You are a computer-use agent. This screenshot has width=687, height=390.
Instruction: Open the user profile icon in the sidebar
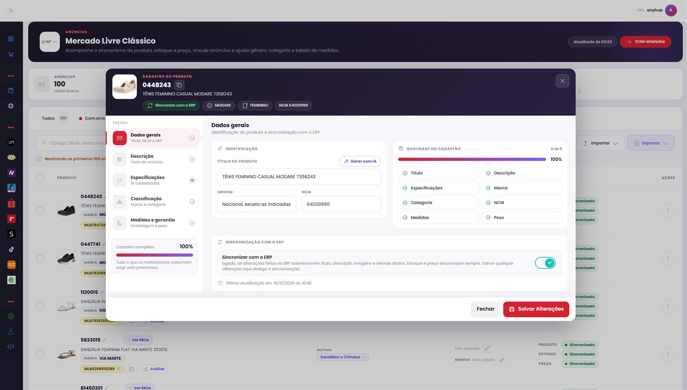click(11, 332)
